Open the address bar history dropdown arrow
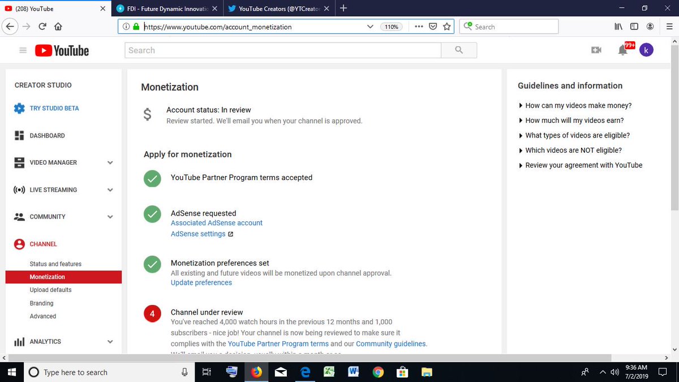Viewport: 679px width, 382px height. pos(370,27)
